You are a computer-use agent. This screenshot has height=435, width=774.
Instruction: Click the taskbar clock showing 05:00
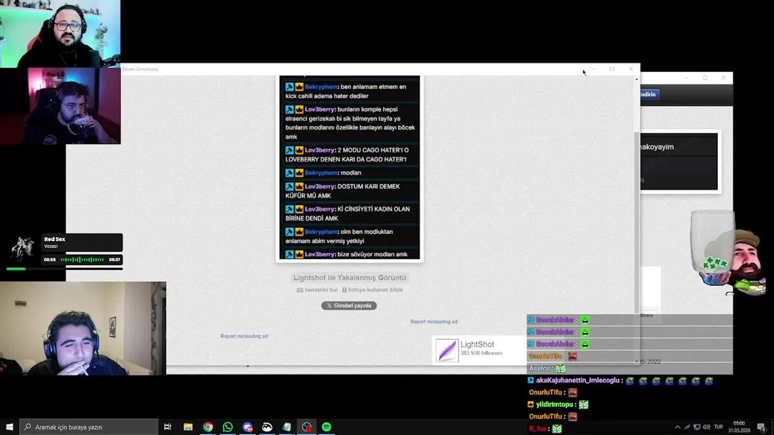[x=739, y=427]
